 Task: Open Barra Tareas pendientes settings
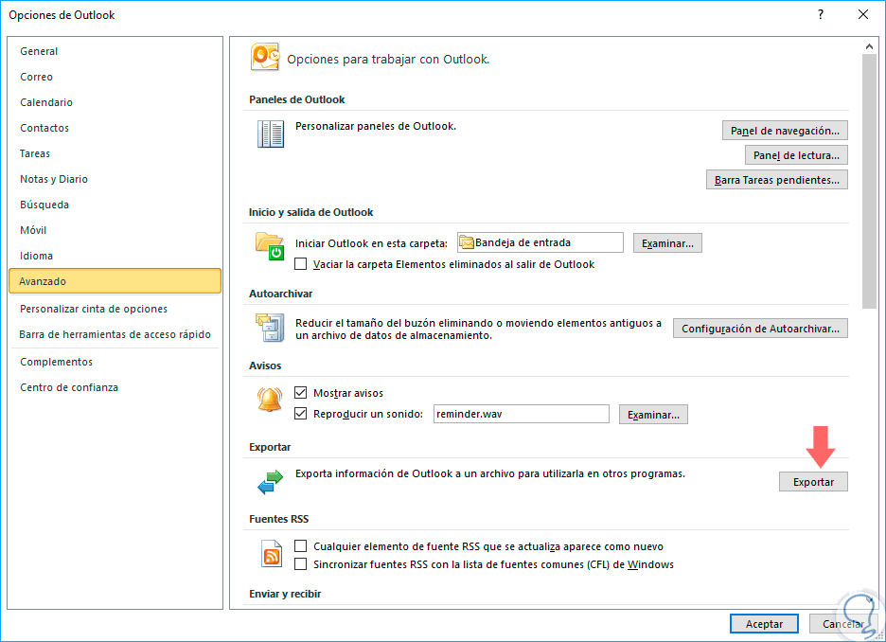pyautogui.click(x=777, y=180)
